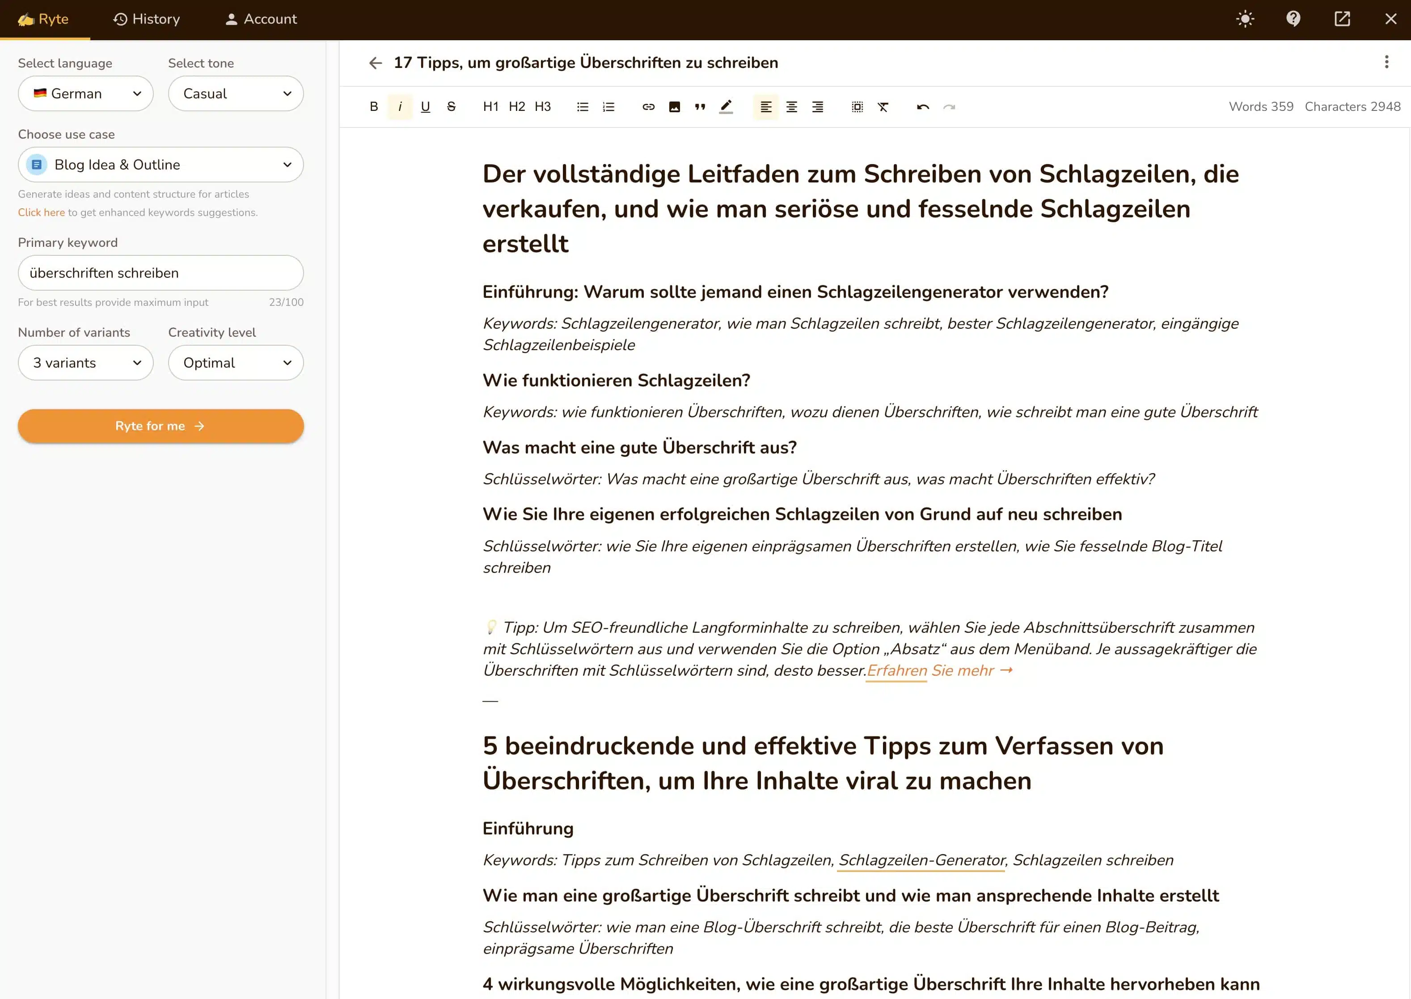Open the German language dropdown
Image resolution: width=1411 pixels, height=999 pixels.
click(85, 93)
